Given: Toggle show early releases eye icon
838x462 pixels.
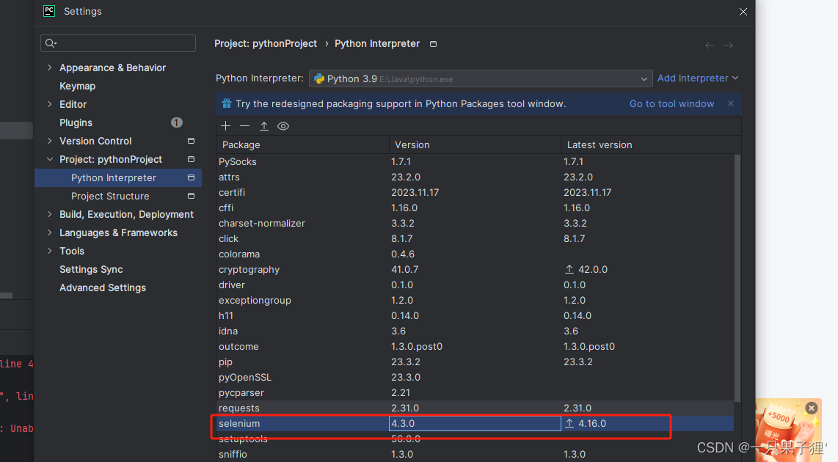Looking at the screenshot, I should coord(283,126).
